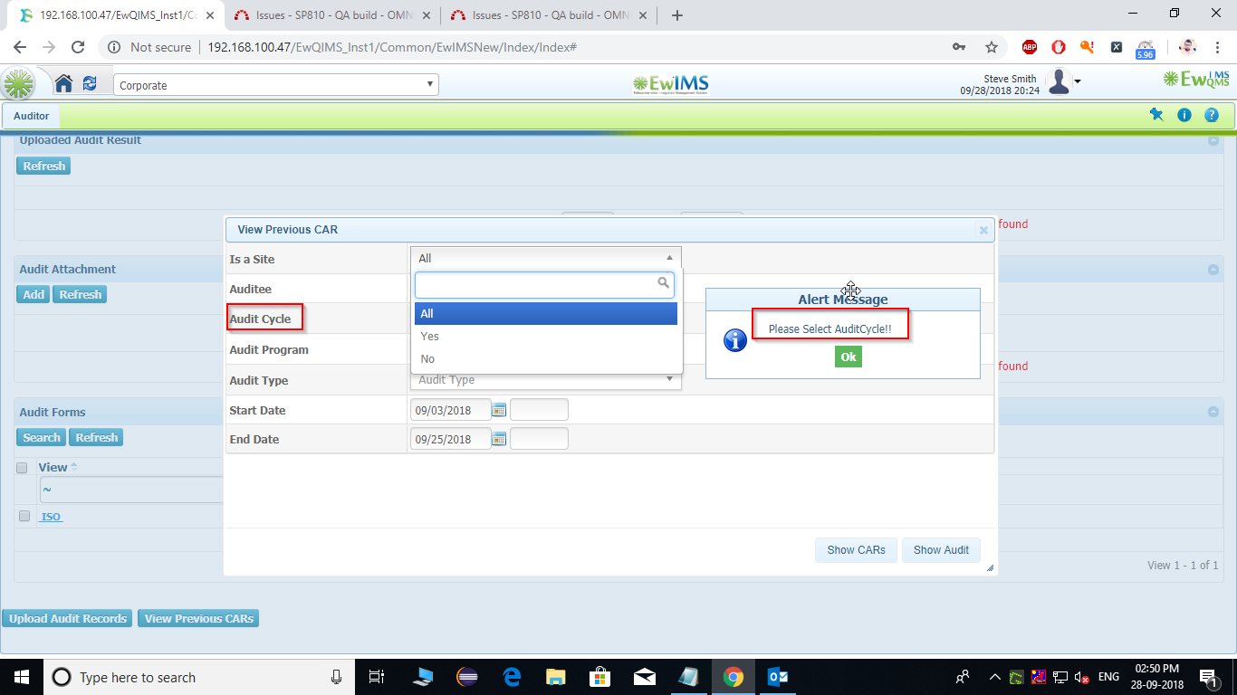1237x695 pixels.
Task: Click the time box beside Start Date
Action: [540, 410]
